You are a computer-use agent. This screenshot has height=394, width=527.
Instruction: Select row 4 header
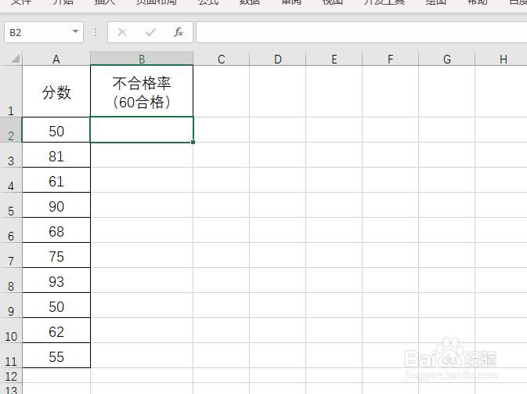tap(11, 180)
